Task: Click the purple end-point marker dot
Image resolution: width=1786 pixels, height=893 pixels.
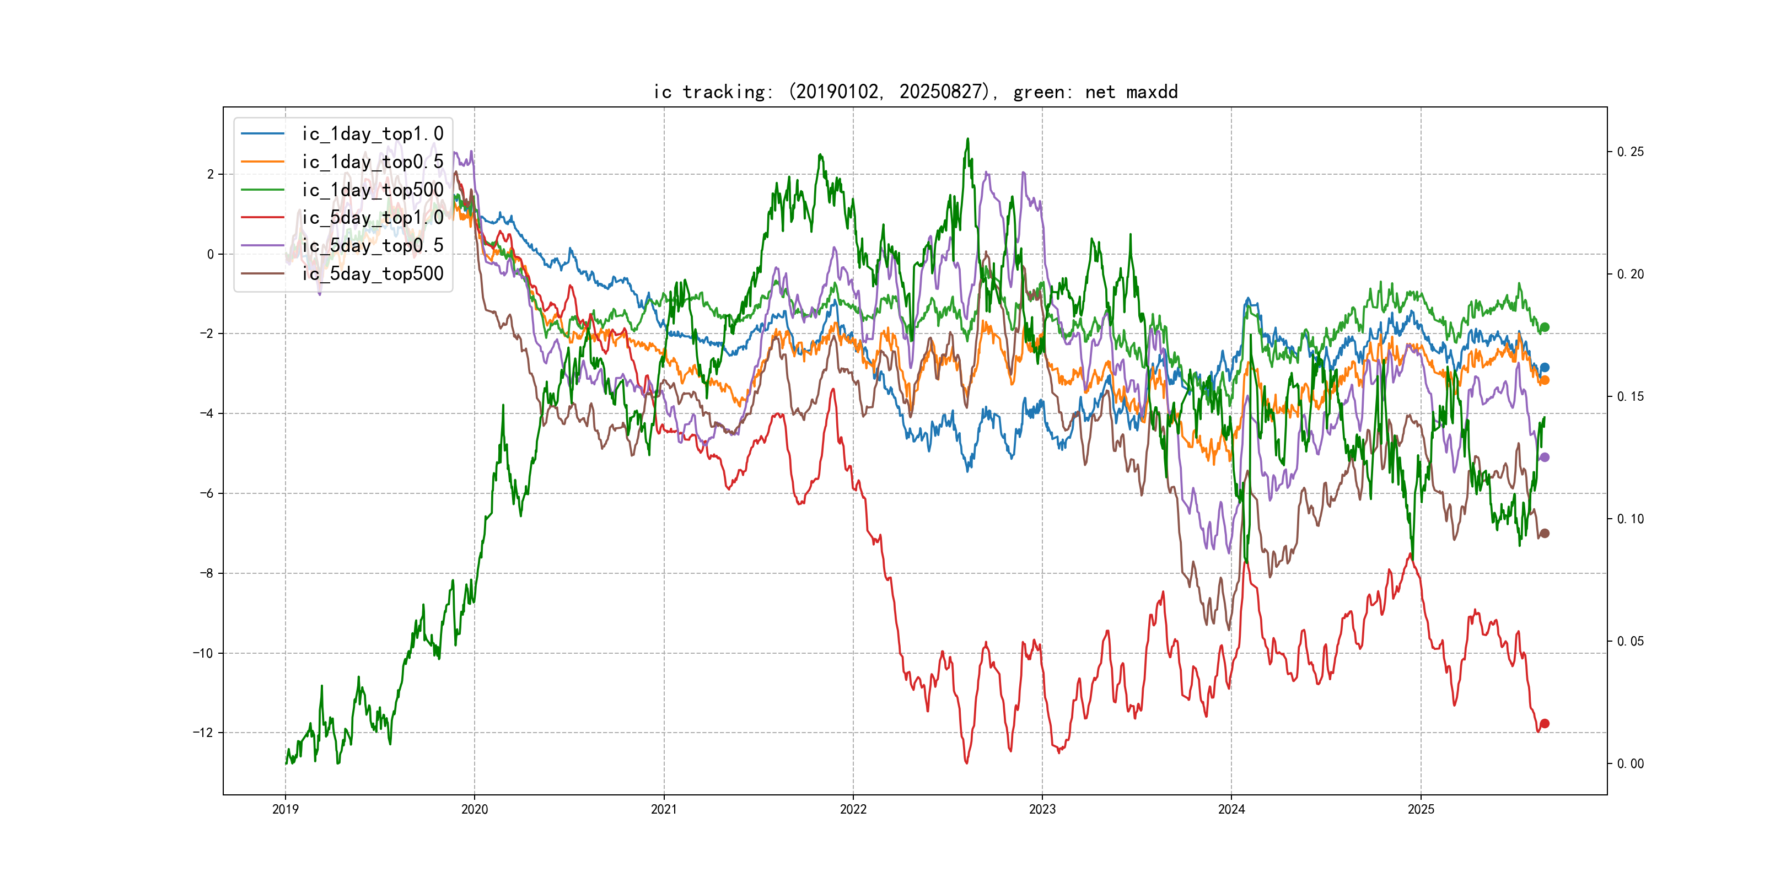Action: click(x=1544, y=457)
